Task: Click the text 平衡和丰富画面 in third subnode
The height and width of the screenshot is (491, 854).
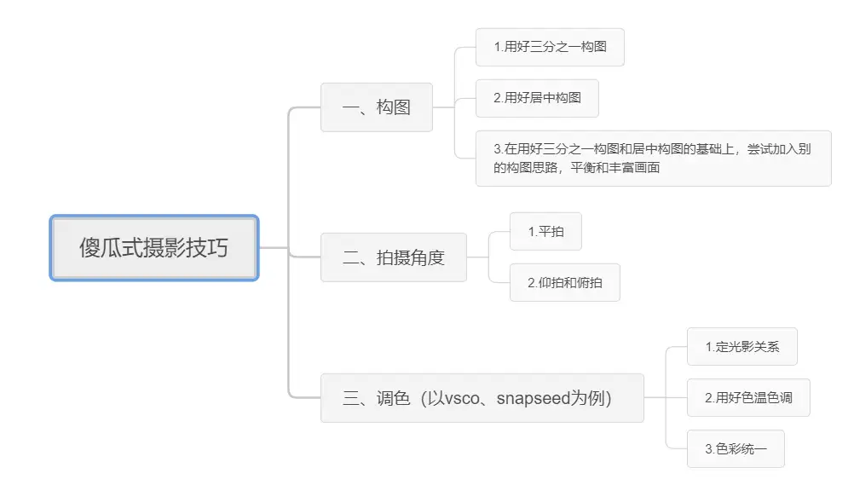Action: [x=615, y=168]
